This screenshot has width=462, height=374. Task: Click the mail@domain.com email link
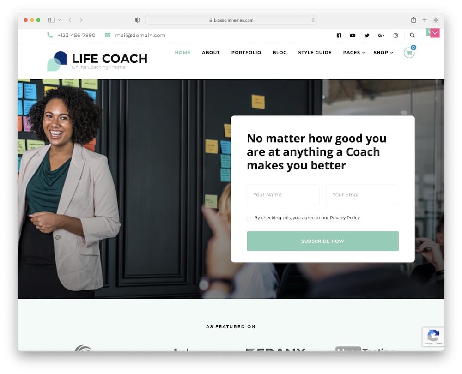point(140,36)
